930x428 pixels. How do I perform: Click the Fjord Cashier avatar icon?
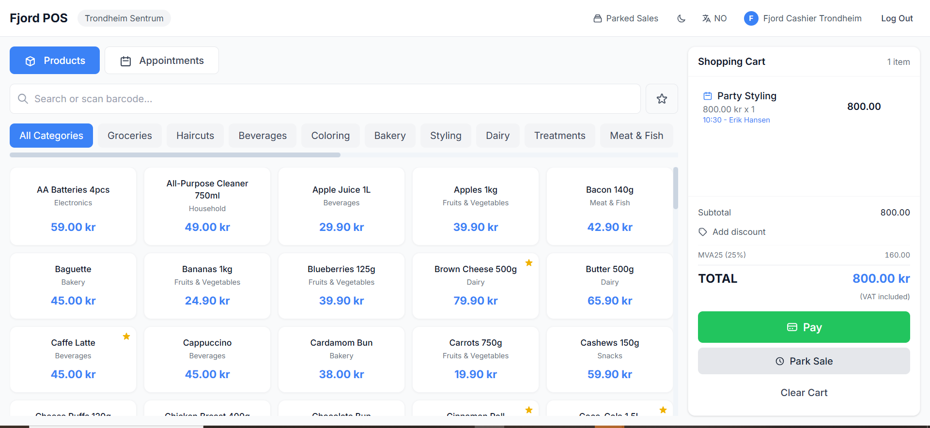pyautogui.click(x=751, y=18)
